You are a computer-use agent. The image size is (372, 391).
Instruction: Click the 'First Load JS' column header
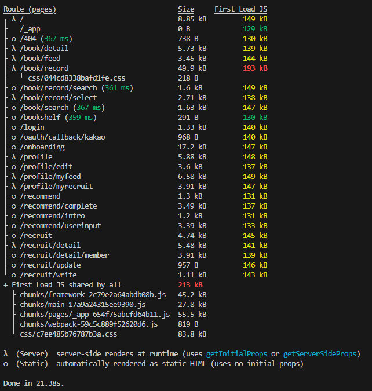click(241, 9)
